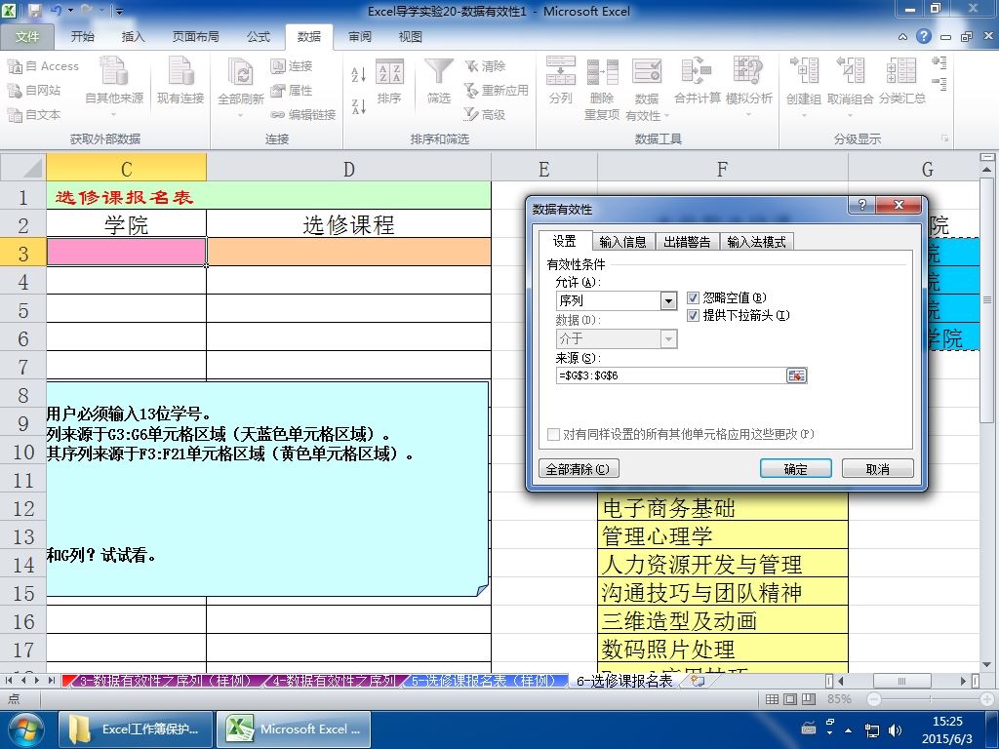Open 高级 advanced filter
This screenshot has width=999, height=749.
(485, 115)
